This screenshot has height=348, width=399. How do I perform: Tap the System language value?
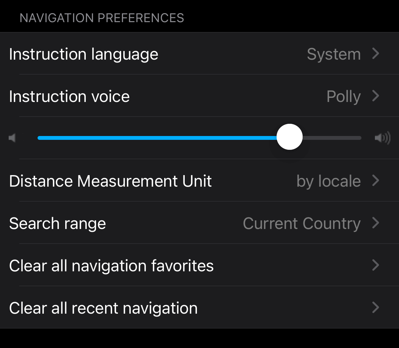334,54
